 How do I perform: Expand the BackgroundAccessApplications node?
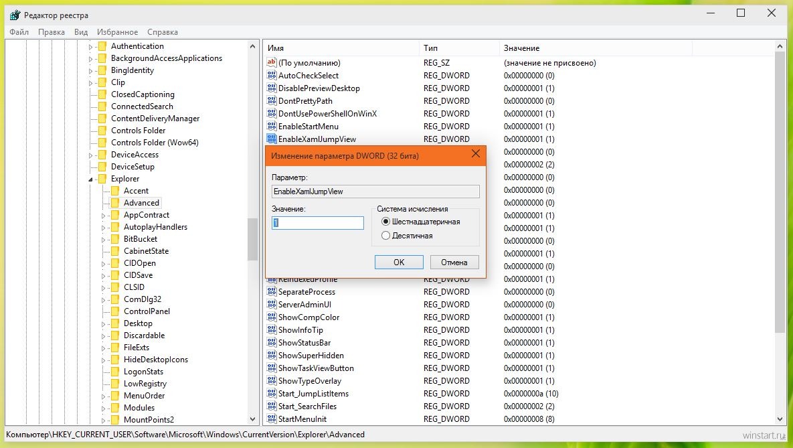90,59
